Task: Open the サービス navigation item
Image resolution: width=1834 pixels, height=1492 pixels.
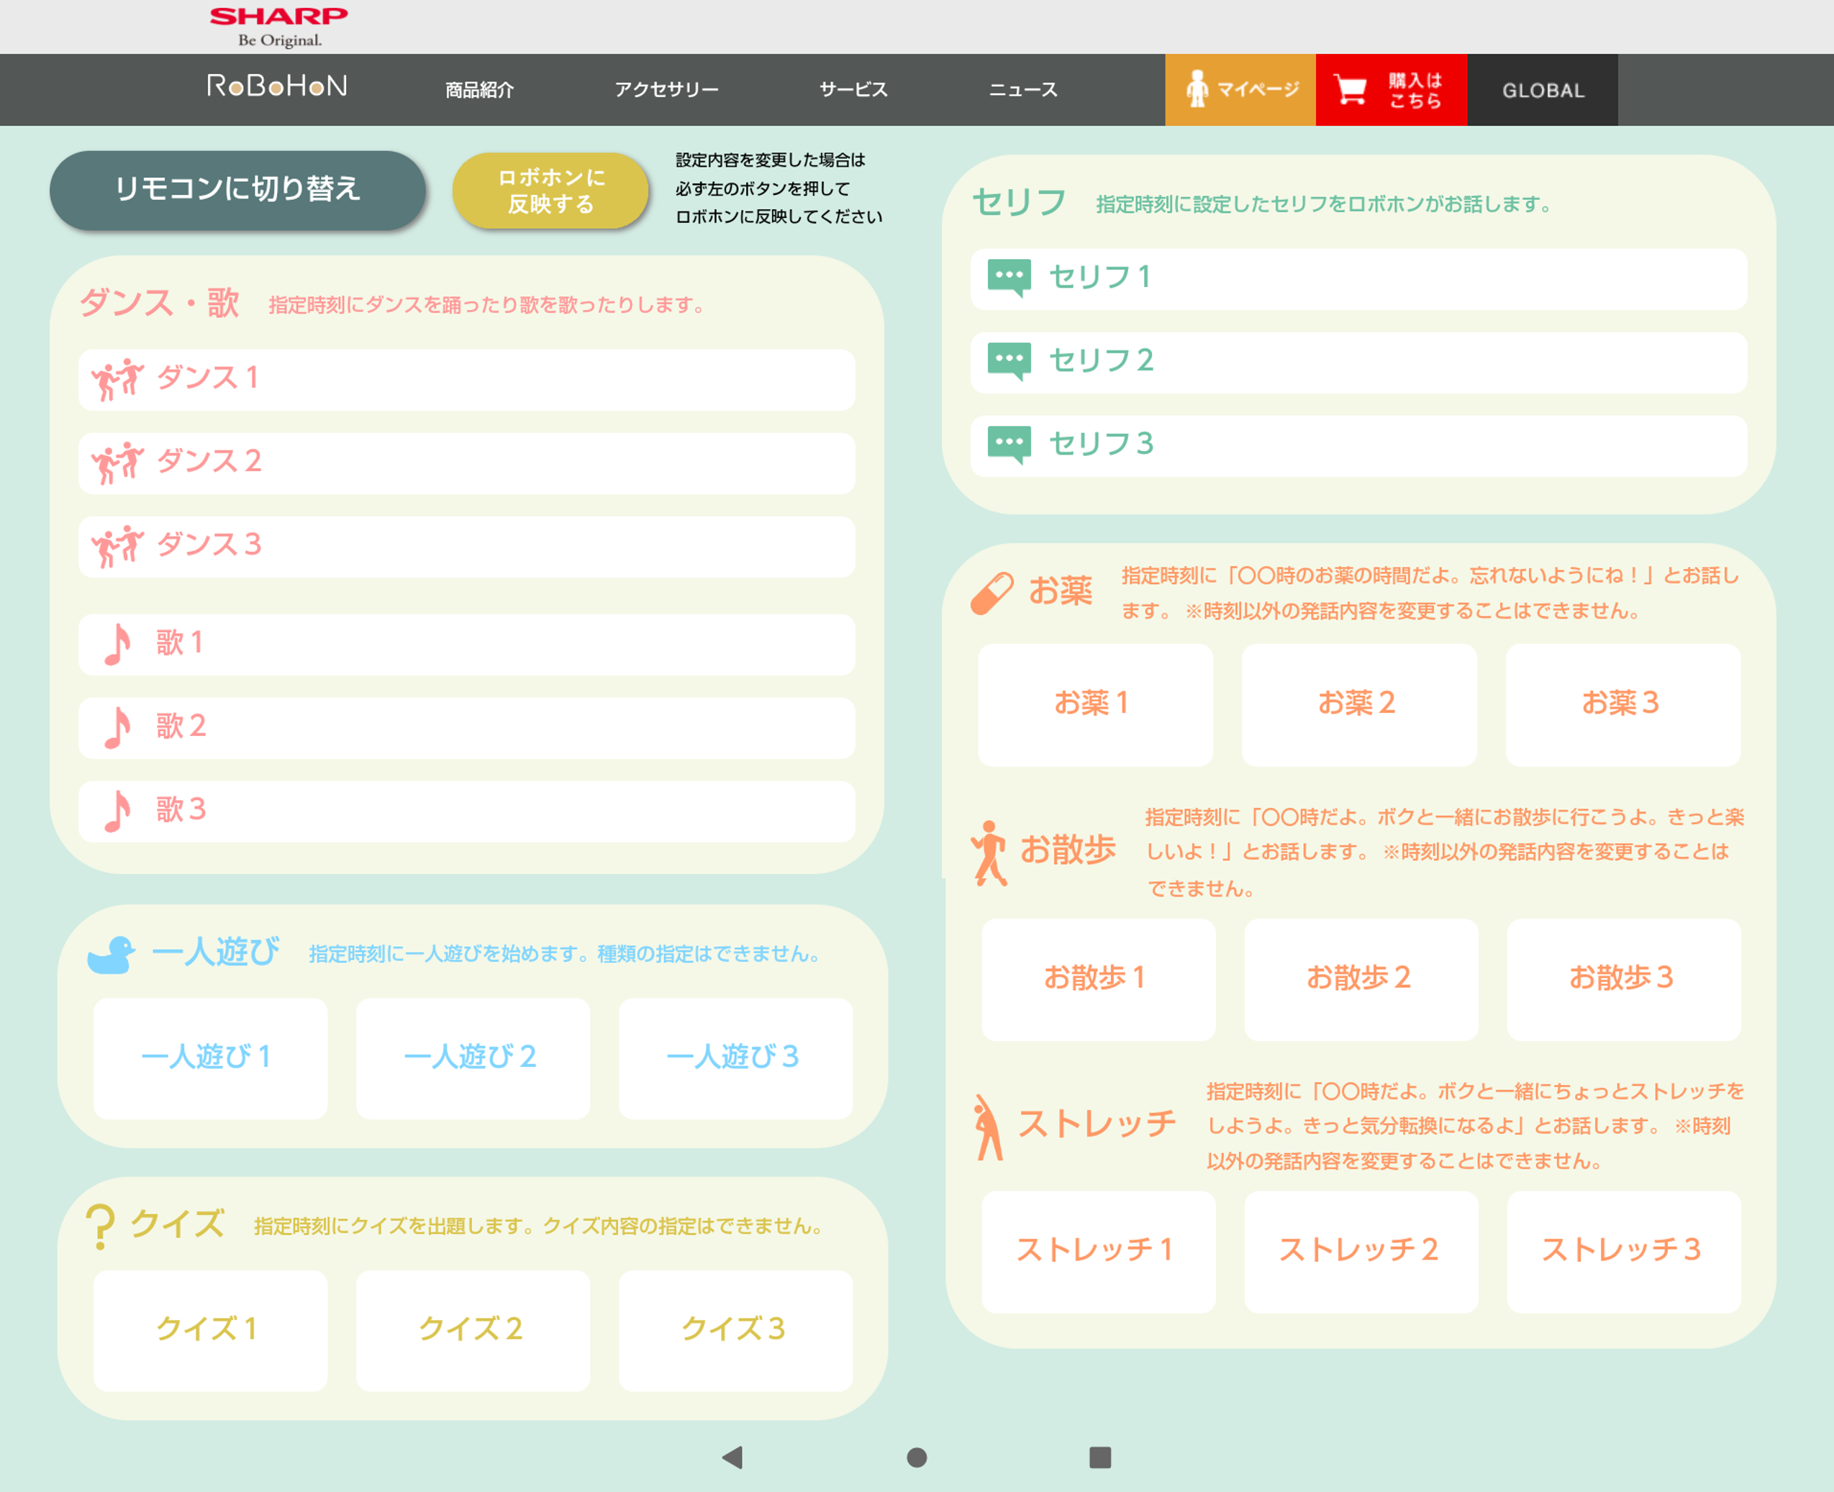Action: click(x=853, y=89)
